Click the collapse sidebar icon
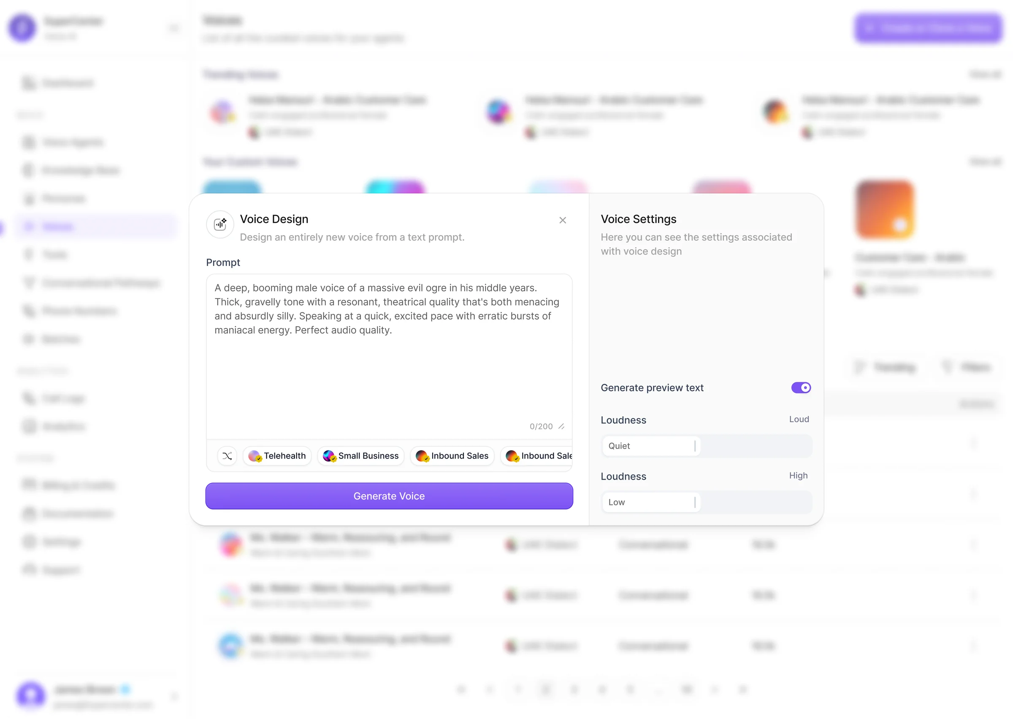The image size is (1013, 719). pyautogui.click(x=174, y=28)
